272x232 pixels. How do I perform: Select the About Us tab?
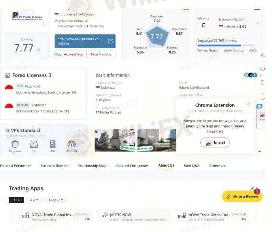coord(166,165)
